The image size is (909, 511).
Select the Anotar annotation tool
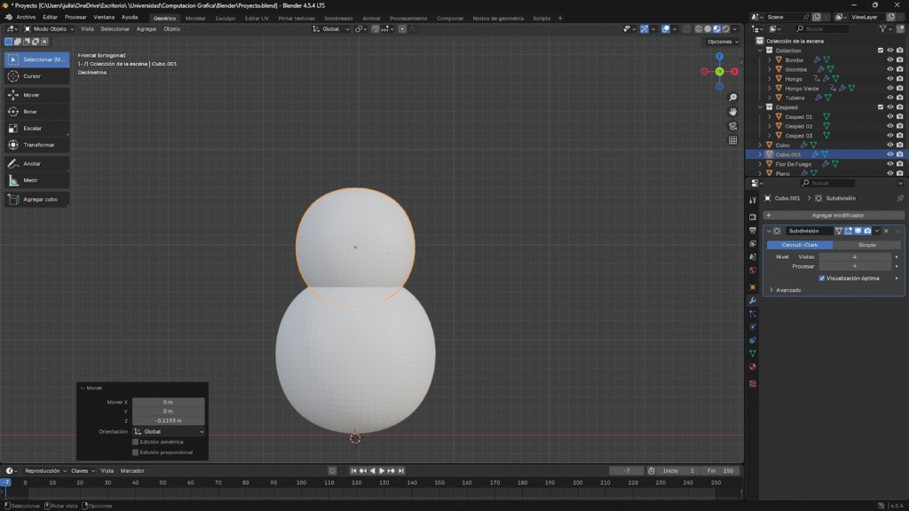tap(36, 163)
